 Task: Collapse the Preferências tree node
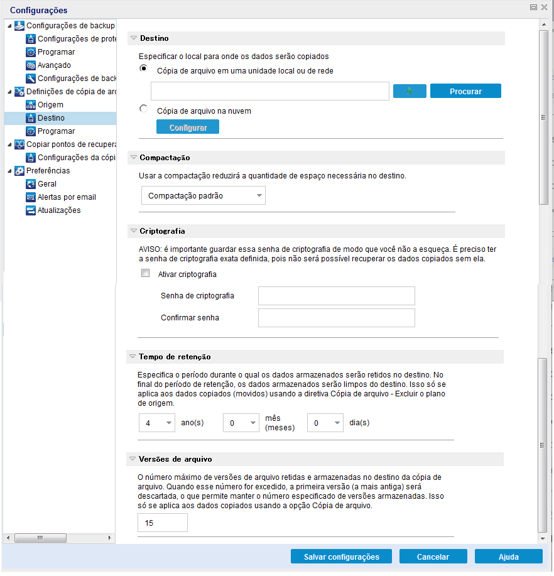(9, 171)
